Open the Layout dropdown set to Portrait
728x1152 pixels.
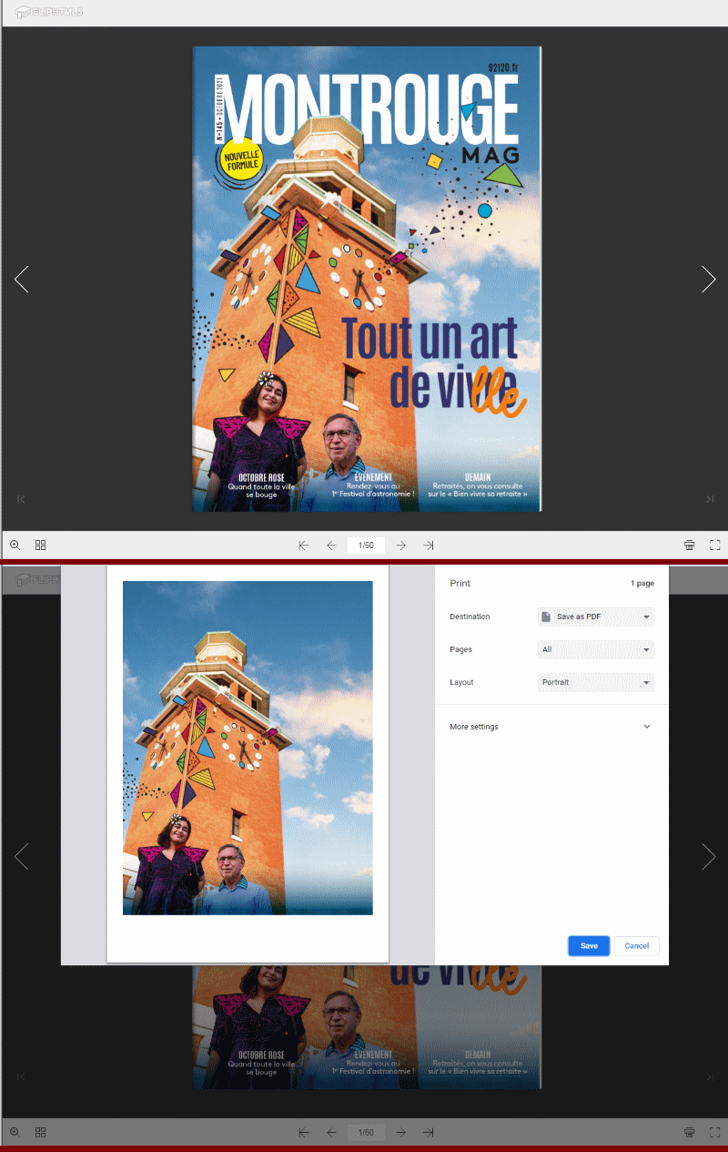click(x=596, y=682)
